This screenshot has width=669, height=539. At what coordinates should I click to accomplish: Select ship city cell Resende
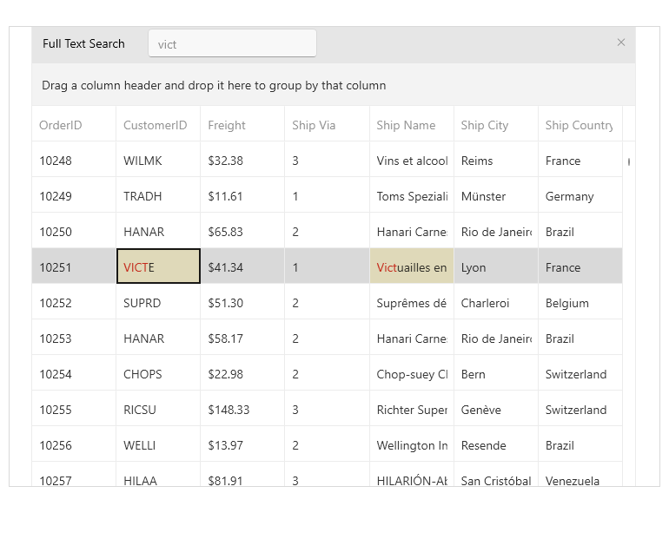(496, 444)
